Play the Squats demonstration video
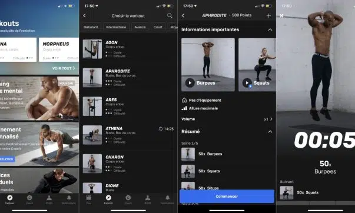 coord(247,83)
